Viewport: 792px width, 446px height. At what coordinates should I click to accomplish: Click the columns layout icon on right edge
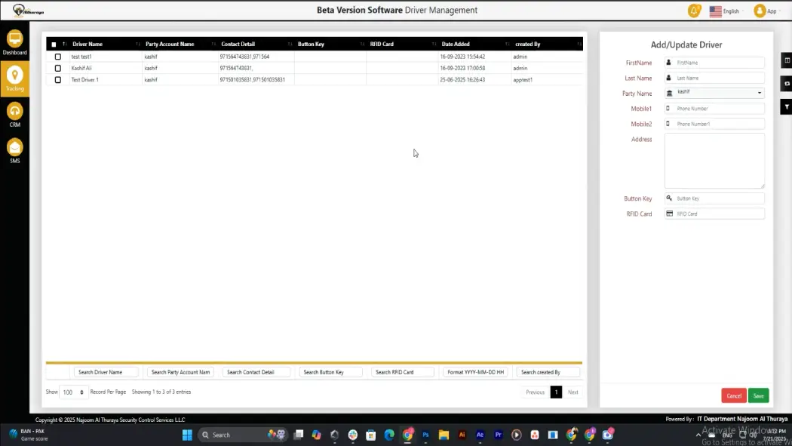[787, 60]
